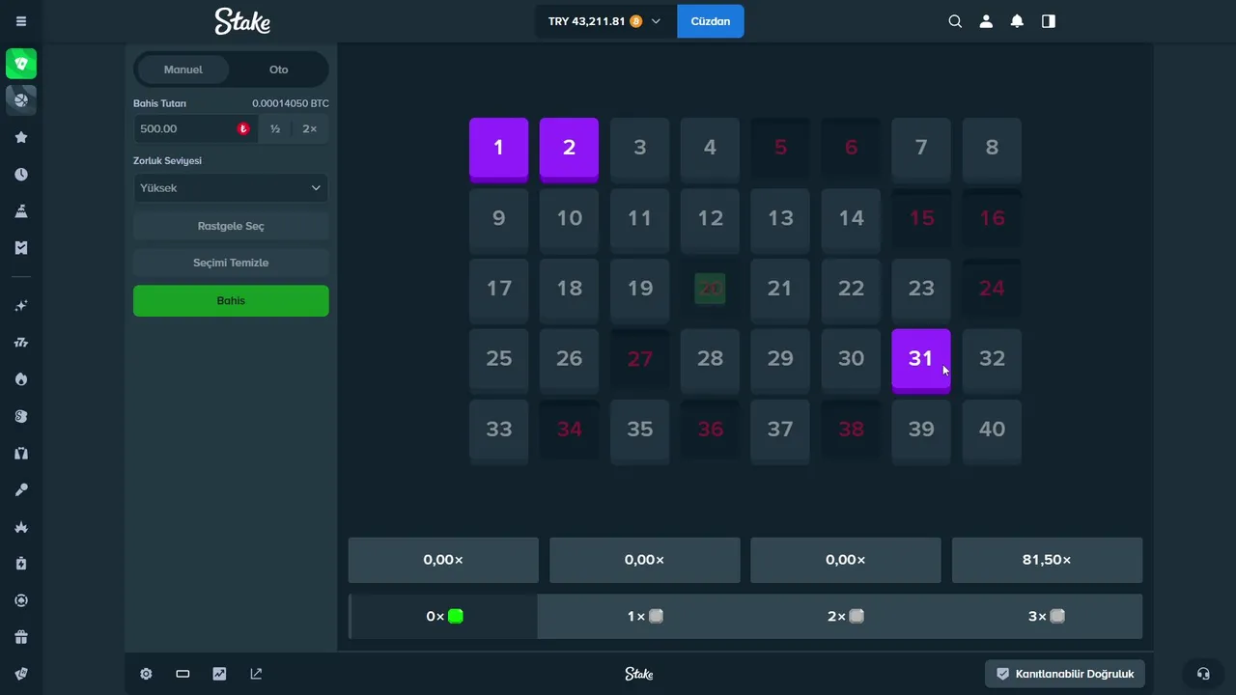
Task: Open the basketball sports icon in sidebar
Action: tap(21, 99)
